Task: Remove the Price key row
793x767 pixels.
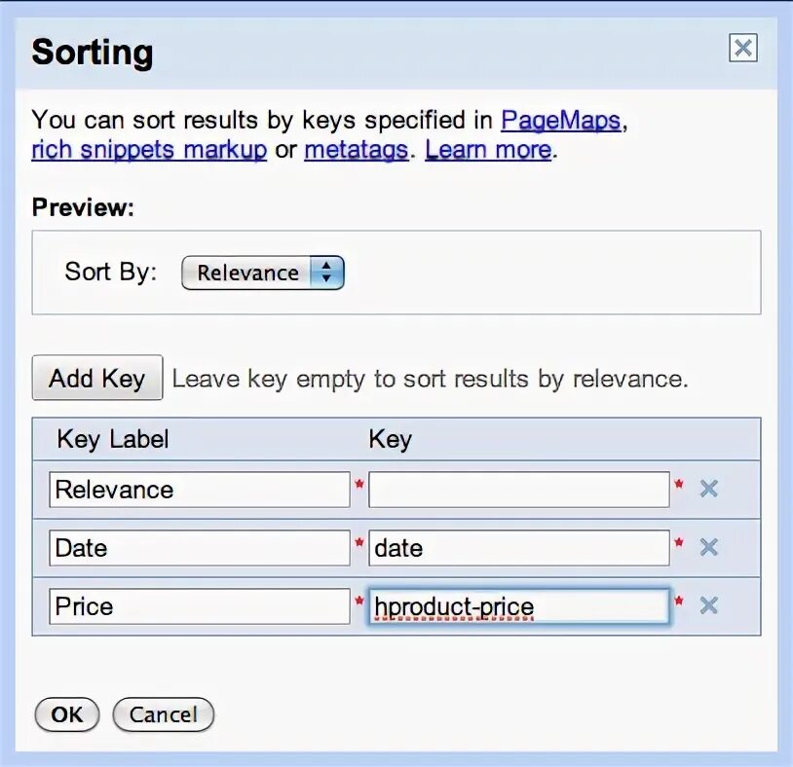Action: [x=708, y=604]
